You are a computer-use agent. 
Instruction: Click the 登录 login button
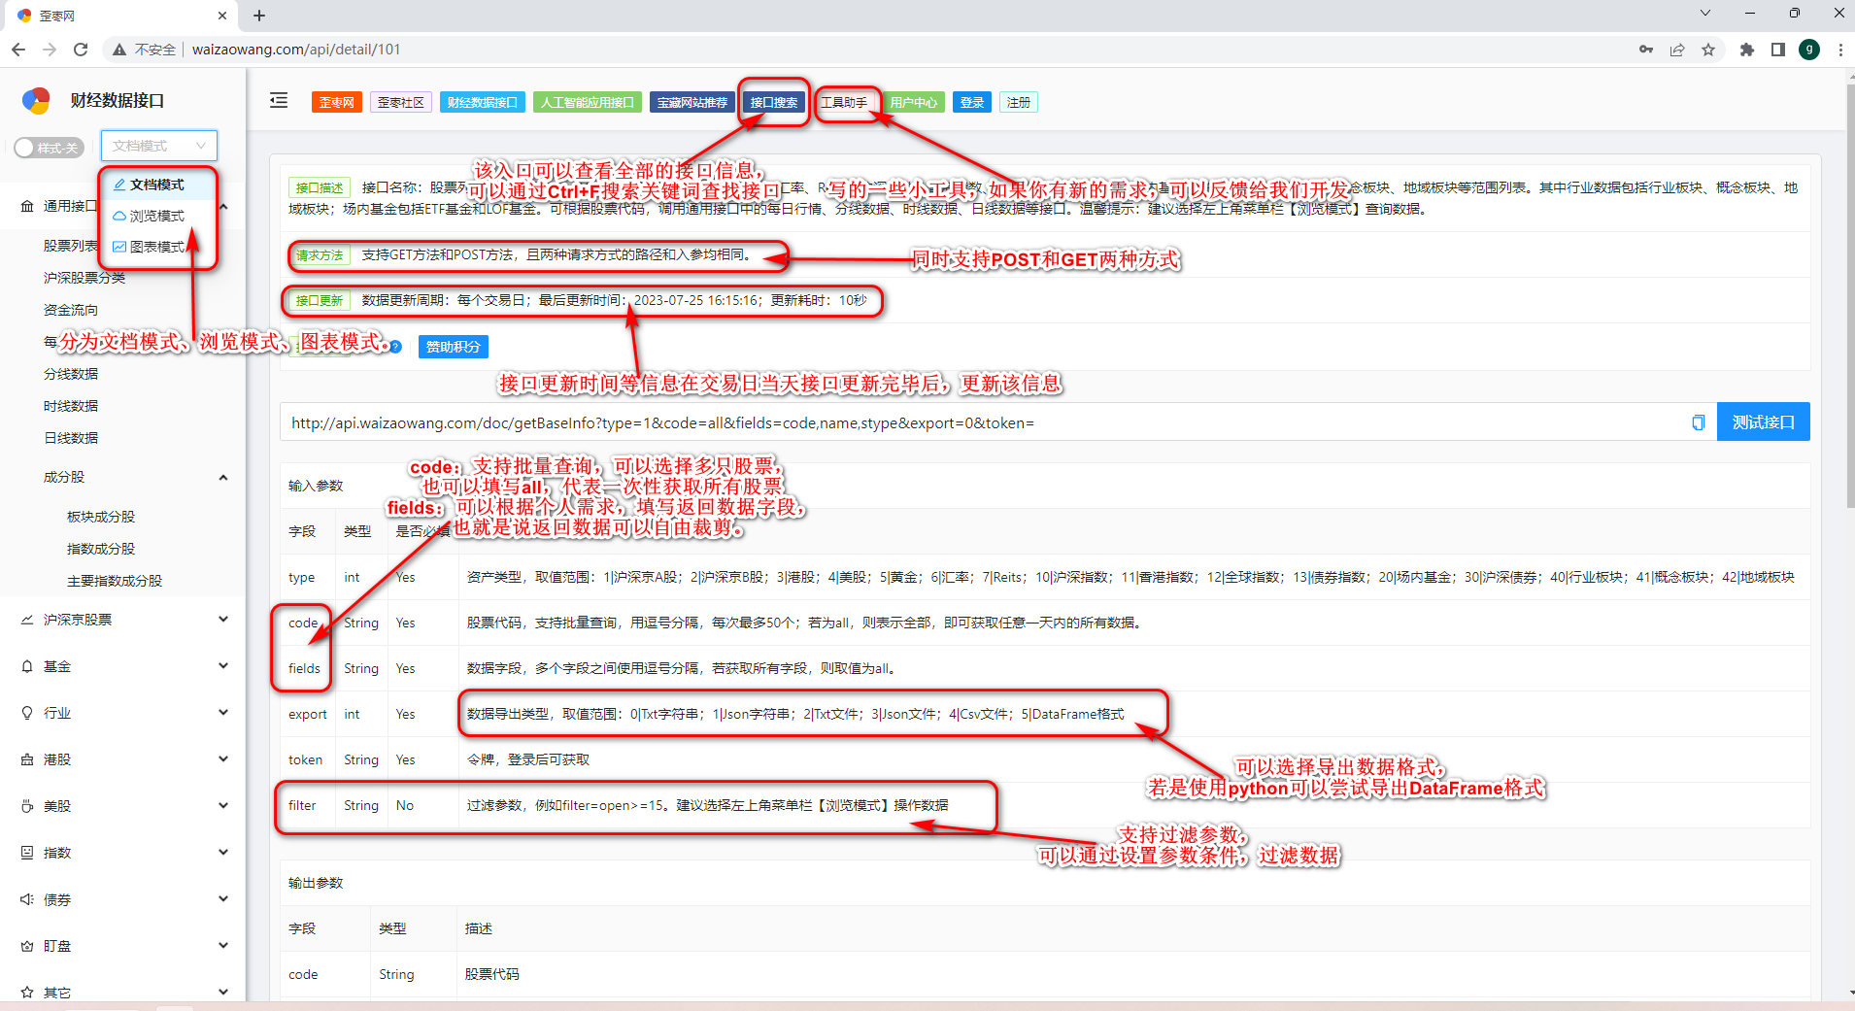[972, 102]
